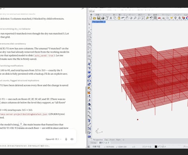Switch to the four-viewport layout icon
This screenshot has width=188, height=155.
click(x=155, y=18)
